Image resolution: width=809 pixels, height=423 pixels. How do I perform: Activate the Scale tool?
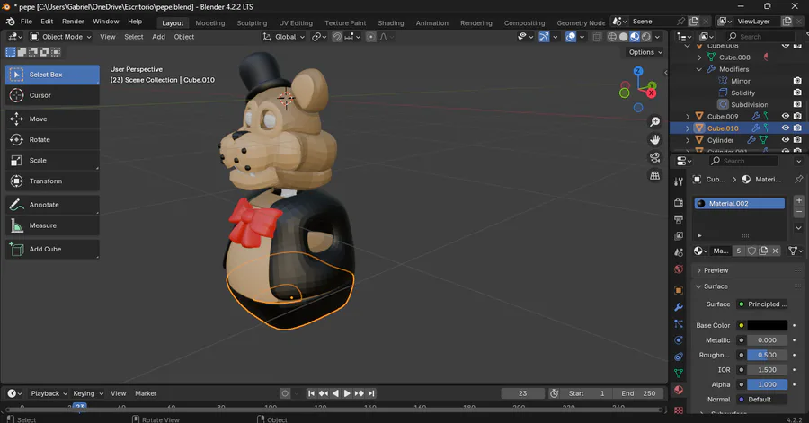(52, 160)
